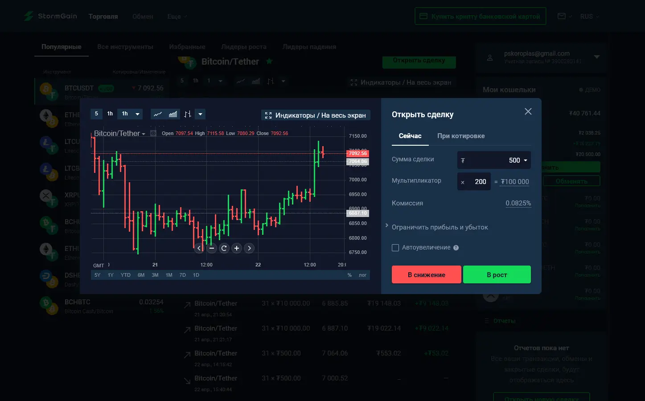Open Торговля in the top navigation
This screenshot has width=645, height=401.
click(x=103, y=16)
